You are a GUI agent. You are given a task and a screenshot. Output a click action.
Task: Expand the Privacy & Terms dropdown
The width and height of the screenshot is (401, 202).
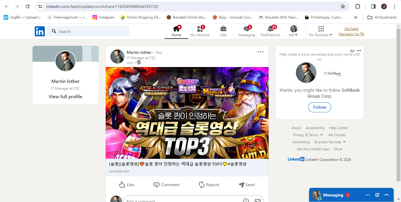pos(308,135)
